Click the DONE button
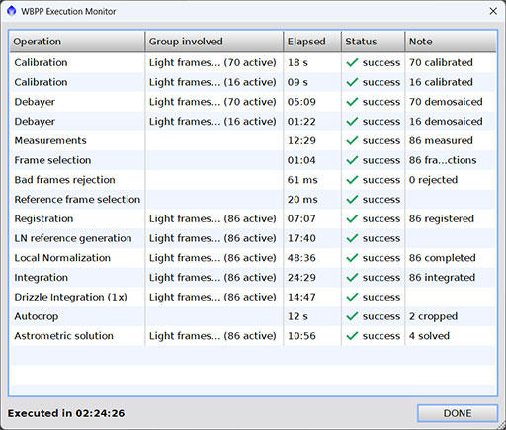The width and height of the screenshot is (506, 430). click(458, 413)
